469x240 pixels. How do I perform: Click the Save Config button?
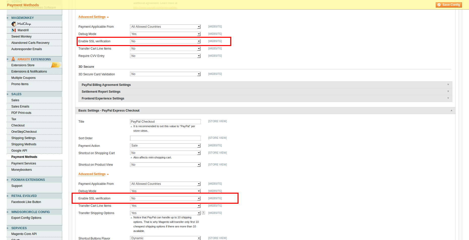point(449,5)
